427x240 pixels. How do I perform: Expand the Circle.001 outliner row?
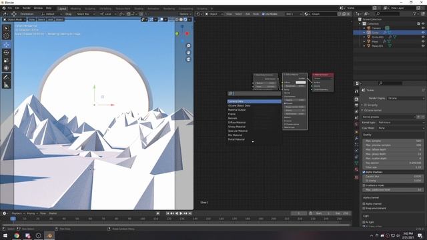click(364, 37)
